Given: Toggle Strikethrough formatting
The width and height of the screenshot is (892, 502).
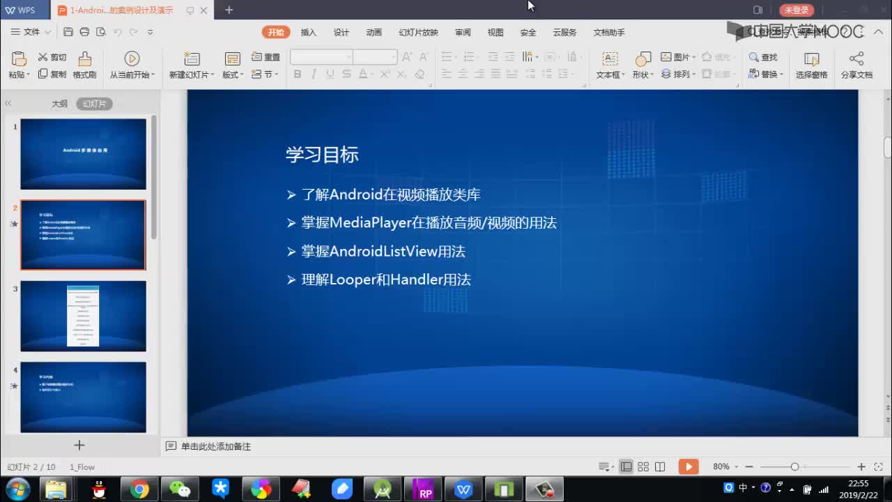Looking at the screenshot, I should tap(346, 74).
